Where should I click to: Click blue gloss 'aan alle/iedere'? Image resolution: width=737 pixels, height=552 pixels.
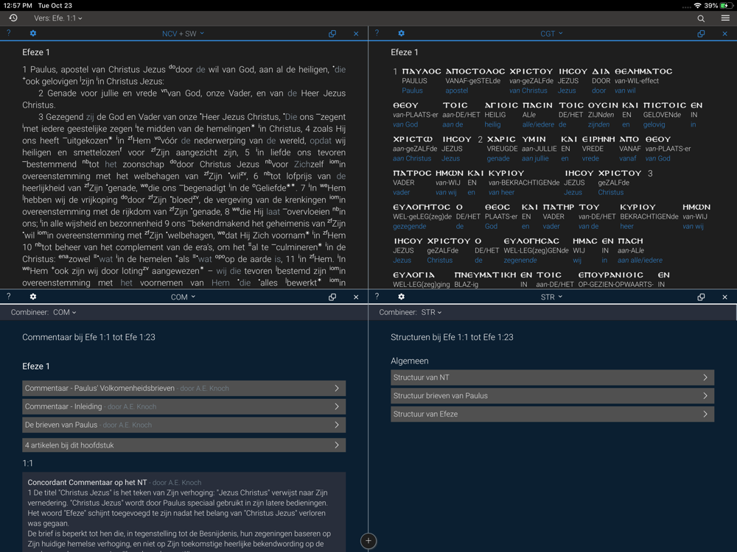[x=640, y=261]
